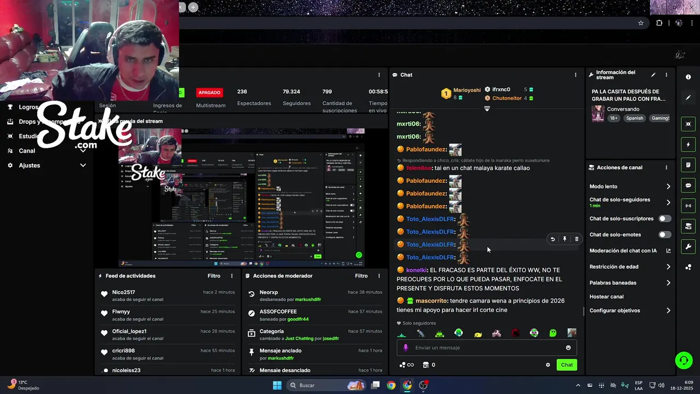Click the wrench icon in the right rail
The height and width of the screenshot is (394, 700).
click(x=688, y=246)
